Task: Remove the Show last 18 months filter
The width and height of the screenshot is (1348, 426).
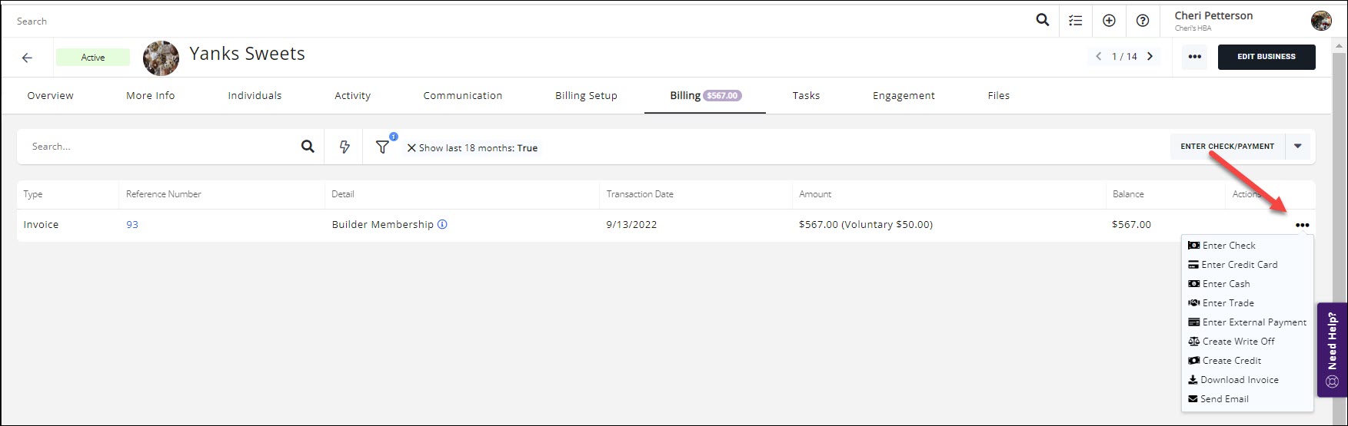Action: coord(411,148)
